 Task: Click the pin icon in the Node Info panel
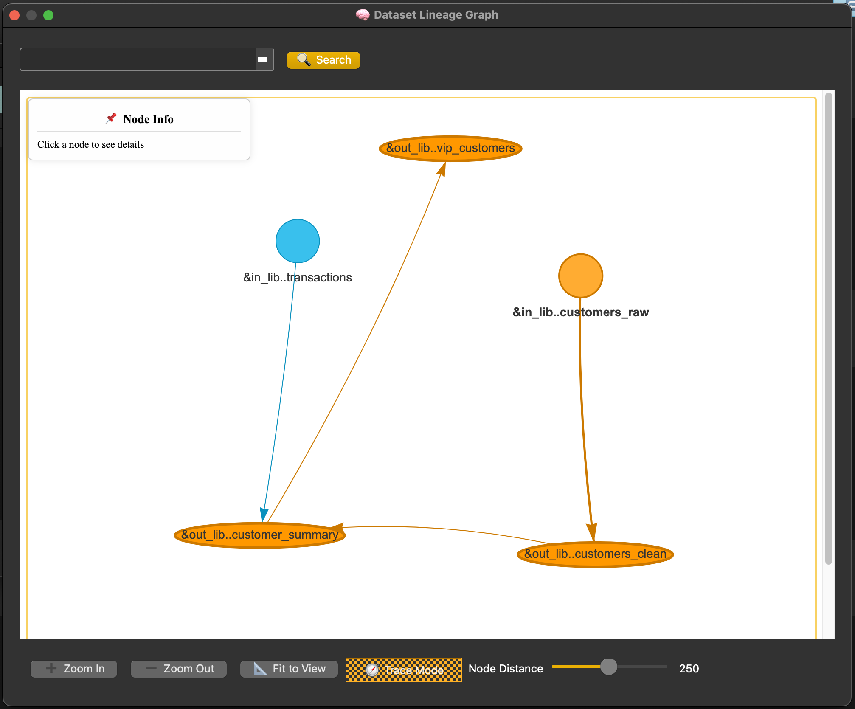point(111,118)
